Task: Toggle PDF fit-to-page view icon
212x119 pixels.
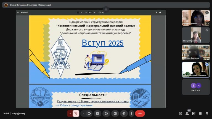Action: [100, 12]
